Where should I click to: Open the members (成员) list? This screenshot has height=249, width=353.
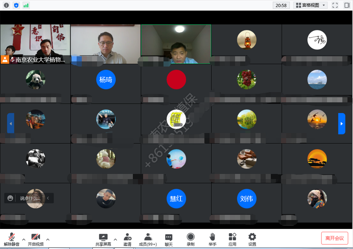[x=148, y=239]
